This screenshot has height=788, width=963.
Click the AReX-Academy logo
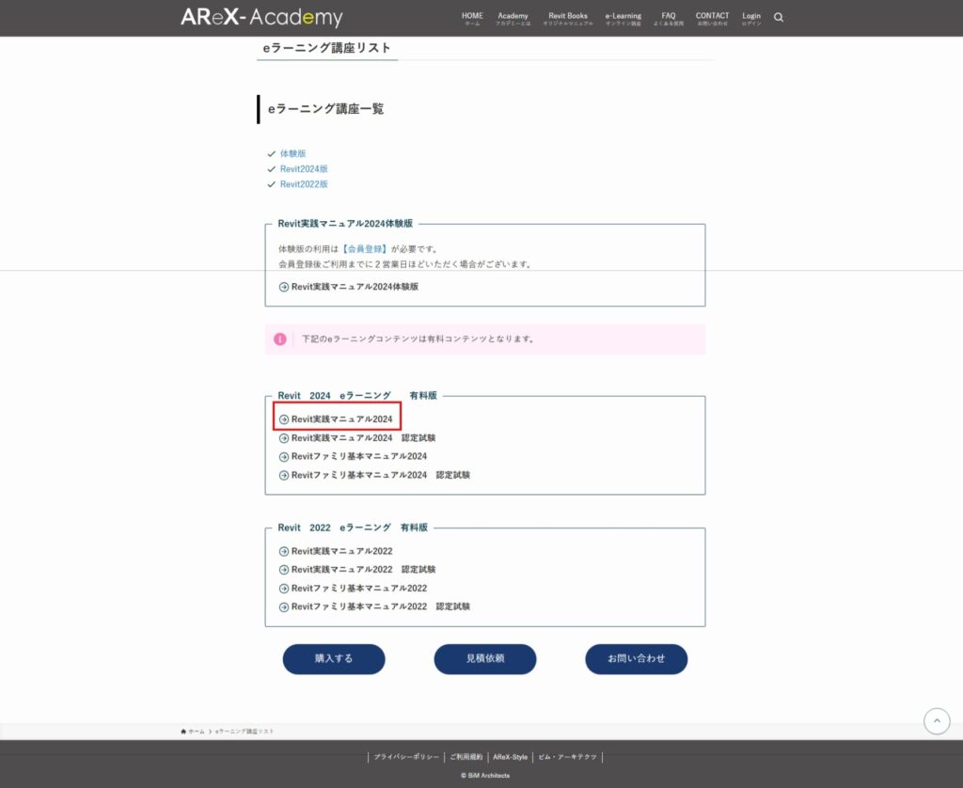coord(261,17)
